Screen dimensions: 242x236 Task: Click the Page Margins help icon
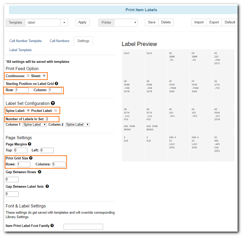click(x=30, y=144)
